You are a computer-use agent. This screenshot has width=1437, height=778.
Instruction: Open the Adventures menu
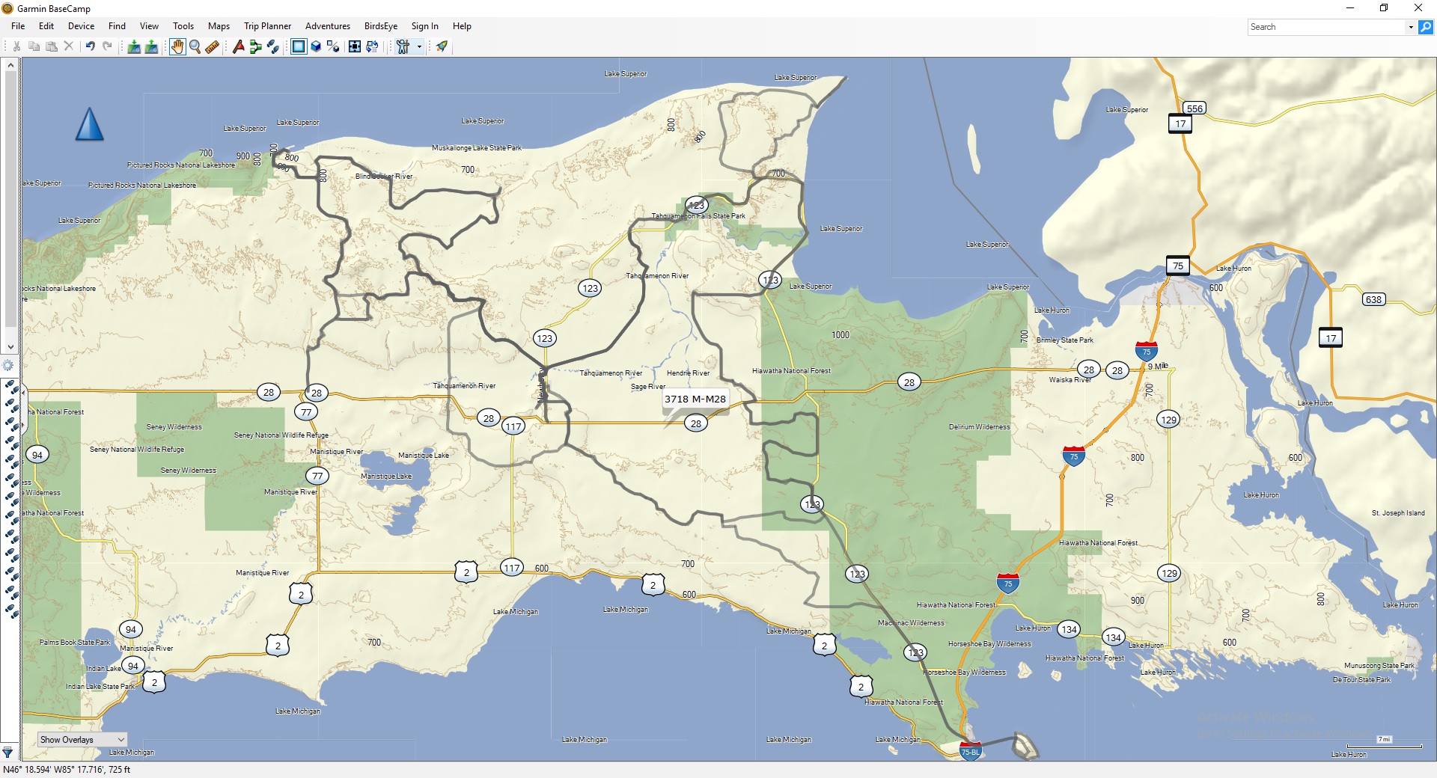tap(328, 26)
